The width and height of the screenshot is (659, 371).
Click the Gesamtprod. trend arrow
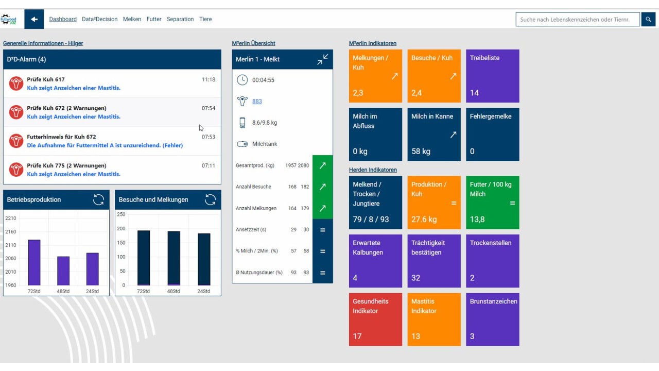(323, 165)
